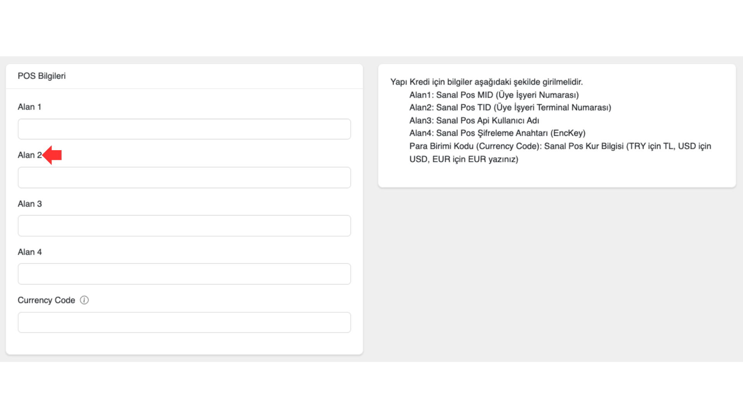The width and height of the screenshot is (743, 418).
Task: Click the Alan3 Api Kullanıcı Adı line
Action: [x=474, y=120]
